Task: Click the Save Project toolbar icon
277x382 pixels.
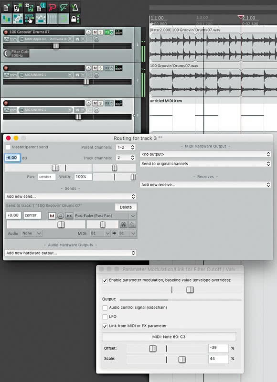Action: (x=29, y=7)
